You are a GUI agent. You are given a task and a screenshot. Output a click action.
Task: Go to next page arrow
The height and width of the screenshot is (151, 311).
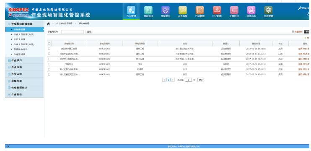[x=173, y=80]
